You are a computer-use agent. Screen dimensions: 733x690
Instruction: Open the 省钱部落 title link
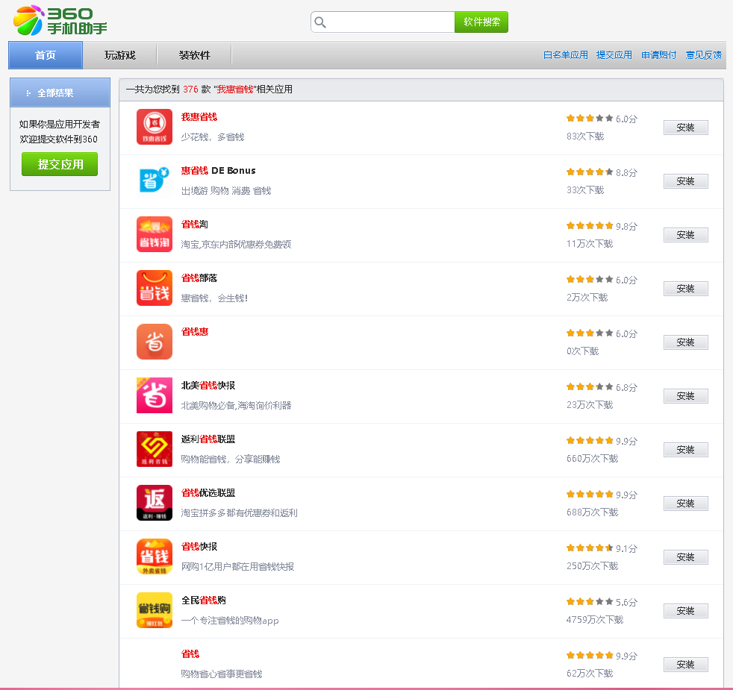[x=199, y=278]
